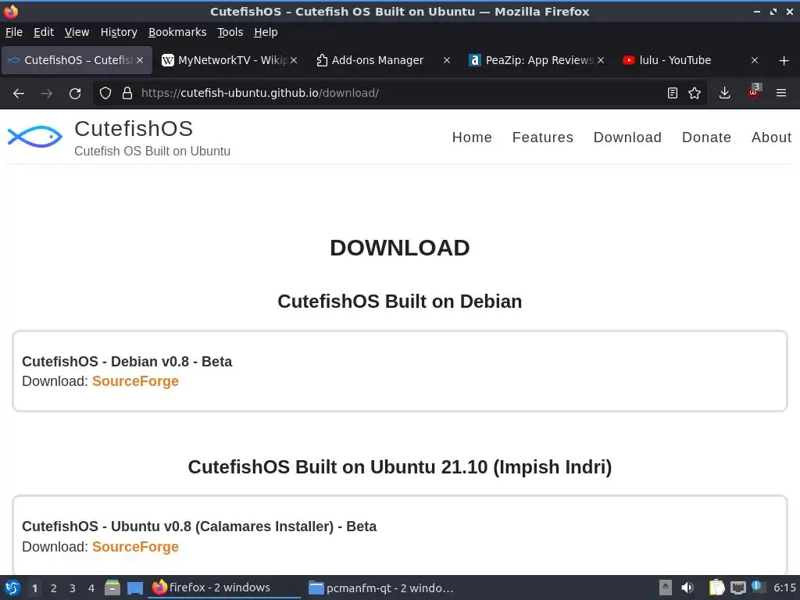The height and width of the screenshot is (600, 800).
Task: Open the Bookmarks menu
Action: click(x=177, y=32)
